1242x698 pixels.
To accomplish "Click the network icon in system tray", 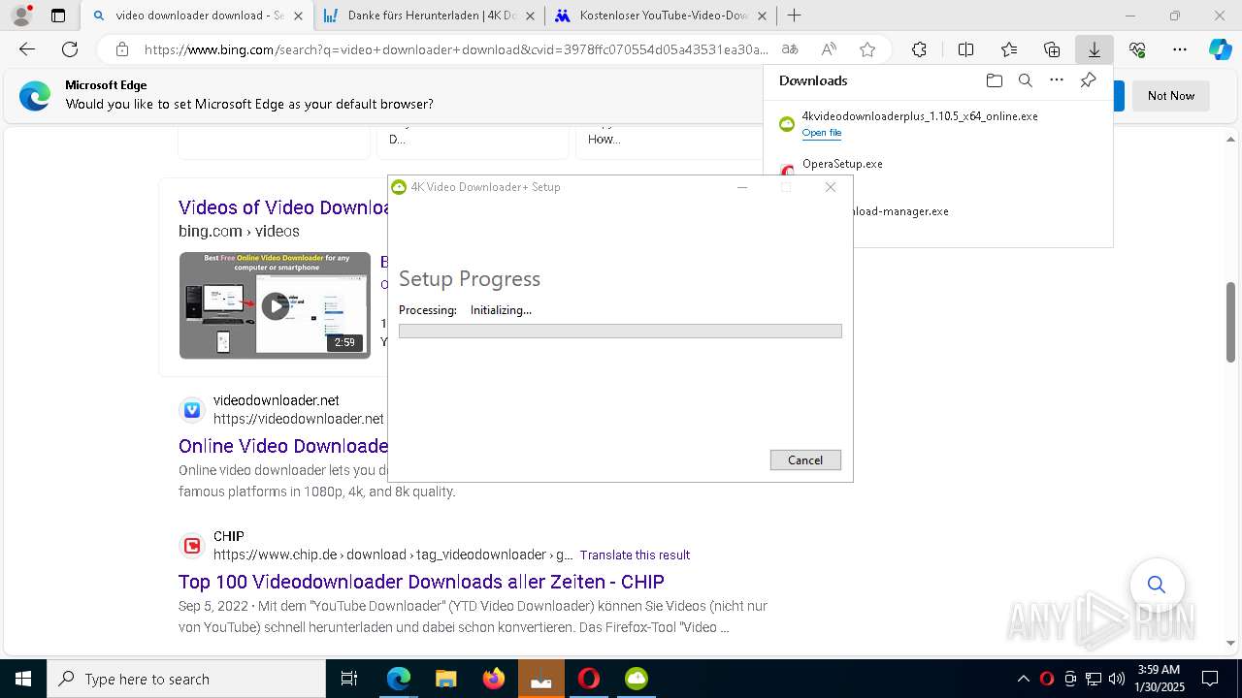I will [x=1094, y=679].
